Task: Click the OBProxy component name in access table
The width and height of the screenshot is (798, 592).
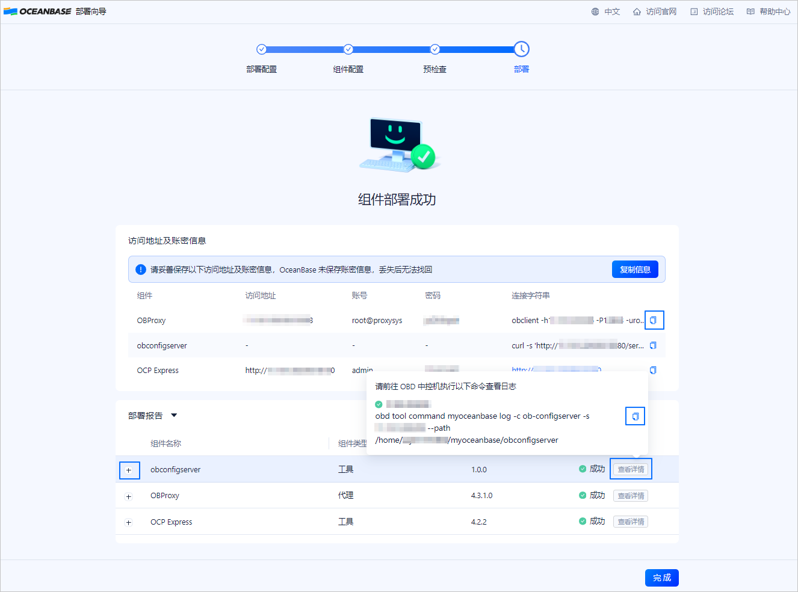Action: (151, 320)
